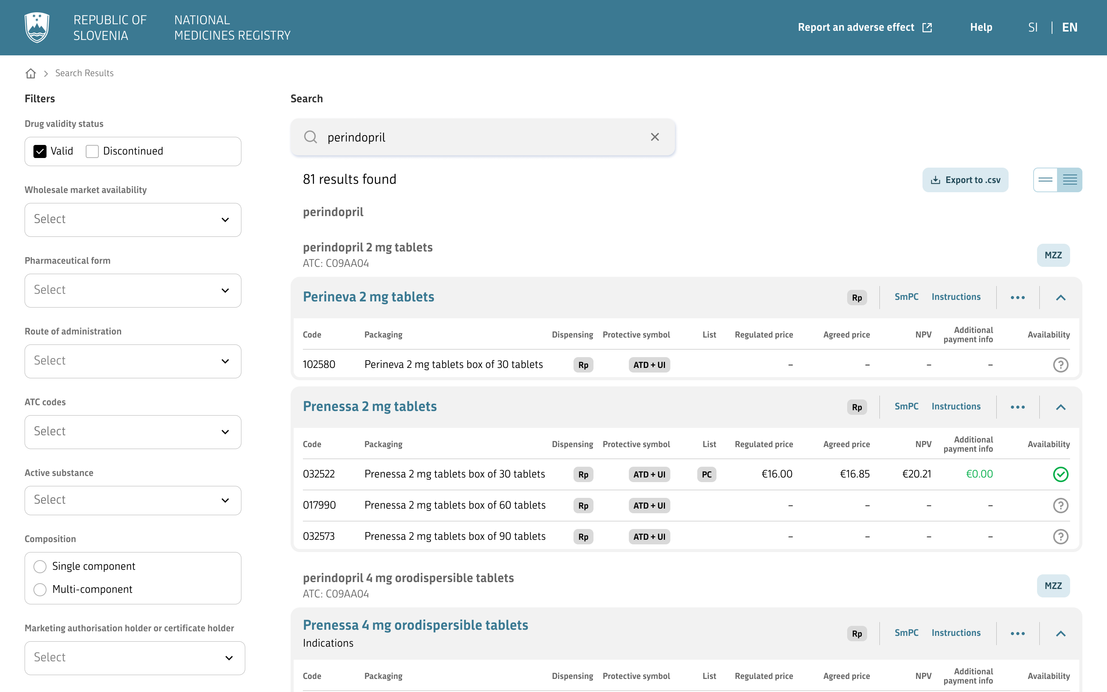Viewport: 1107px width, 692px height.
Task: Open Marketing authorisation holder dropdown
Action: click(135, 658)
